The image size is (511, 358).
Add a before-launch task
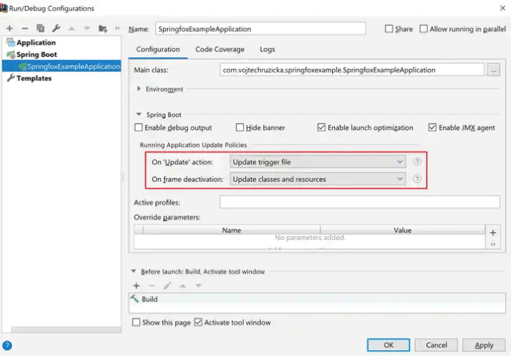pos(136,285)
